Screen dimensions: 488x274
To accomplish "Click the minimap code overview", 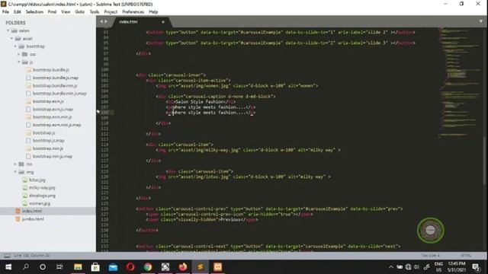I will tap(459, 82).
